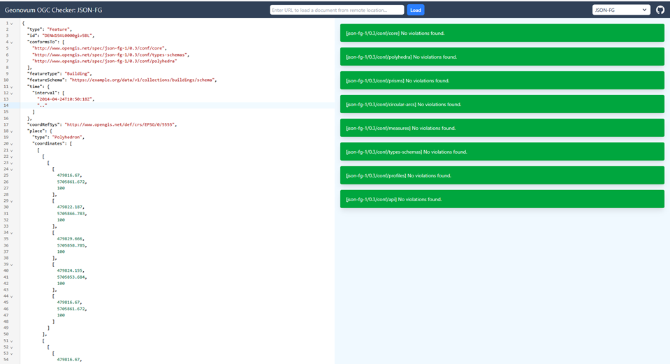Collapse the conformsTo array at line 4
Viewport: 670px width, 364px height.
pos(11,42)
